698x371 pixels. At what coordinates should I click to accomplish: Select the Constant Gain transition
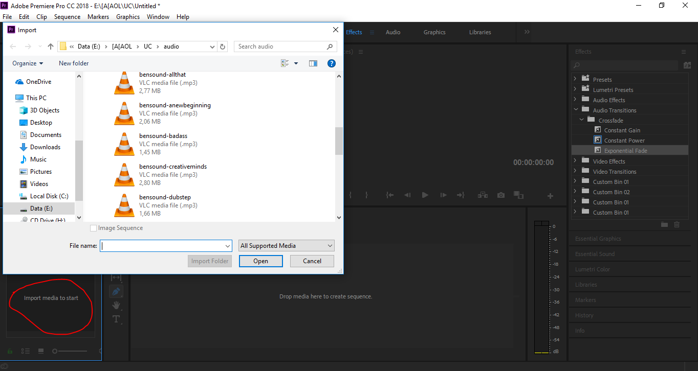coord(622,130)
